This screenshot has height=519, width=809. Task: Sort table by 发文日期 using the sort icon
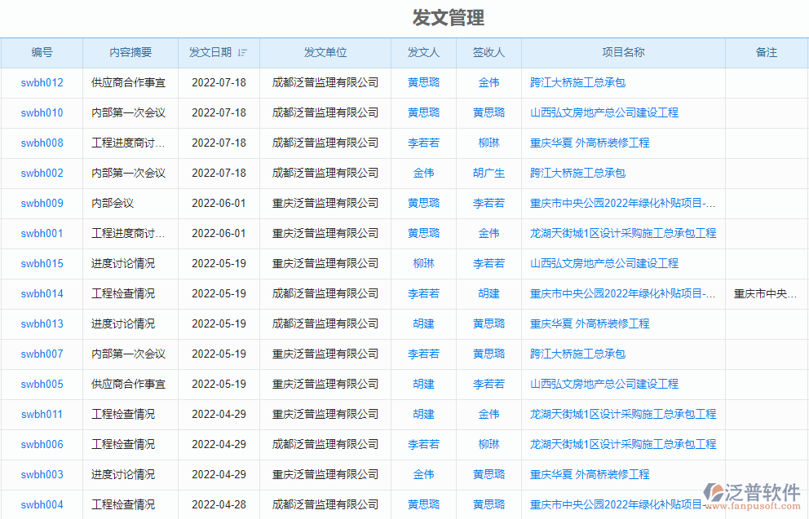242,52
